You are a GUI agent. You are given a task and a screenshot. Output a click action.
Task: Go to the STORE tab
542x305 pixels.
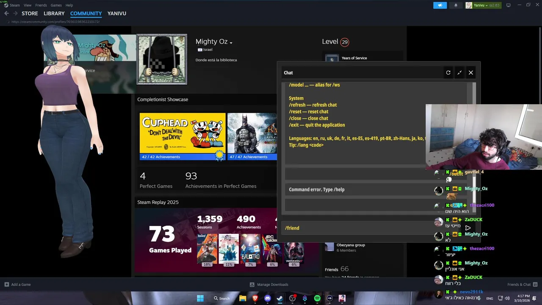tap(30, 14)
